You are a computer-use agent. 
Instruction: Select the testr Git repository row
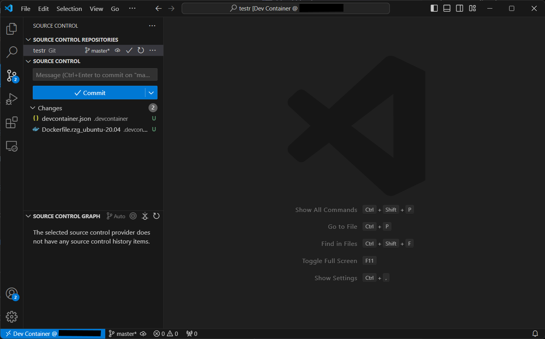[x=94, y=50]
